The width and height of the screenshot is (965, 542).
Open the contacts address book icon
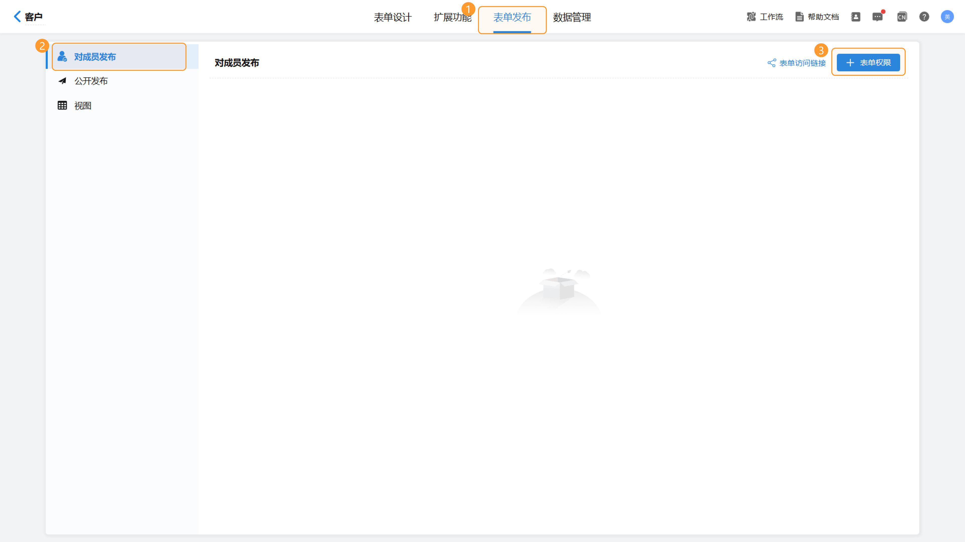coord(856,17)
